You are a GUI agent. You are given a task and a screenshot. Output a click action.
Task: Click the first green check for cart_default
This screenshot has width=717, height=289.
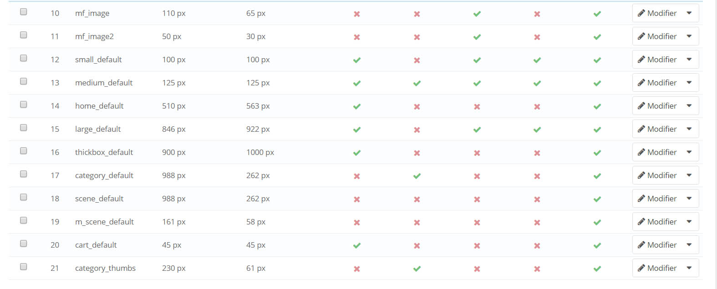tap(357, 245)
